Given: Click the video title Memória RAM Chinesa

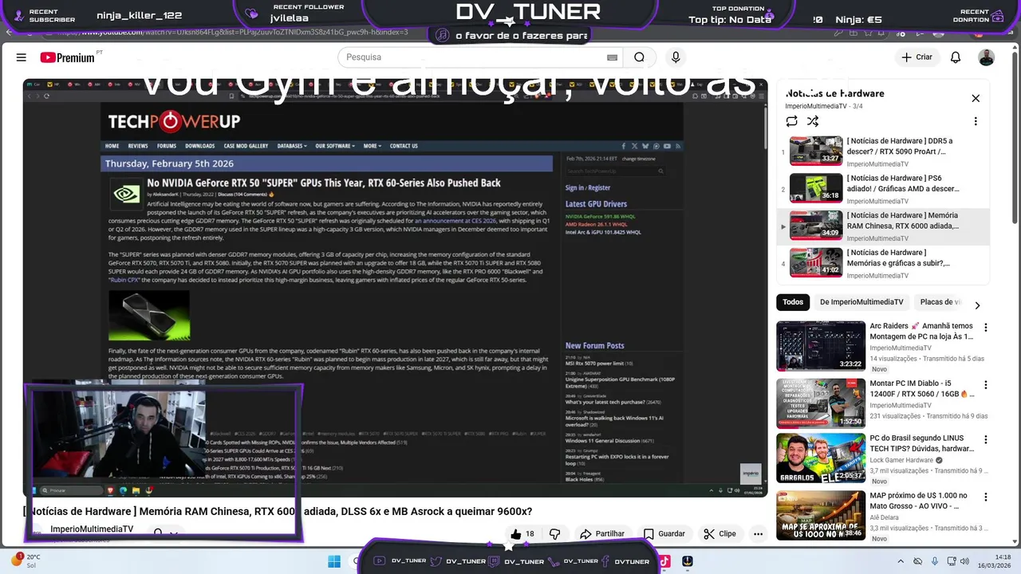Looking at the screenshot, I should (x=278, y=511).
